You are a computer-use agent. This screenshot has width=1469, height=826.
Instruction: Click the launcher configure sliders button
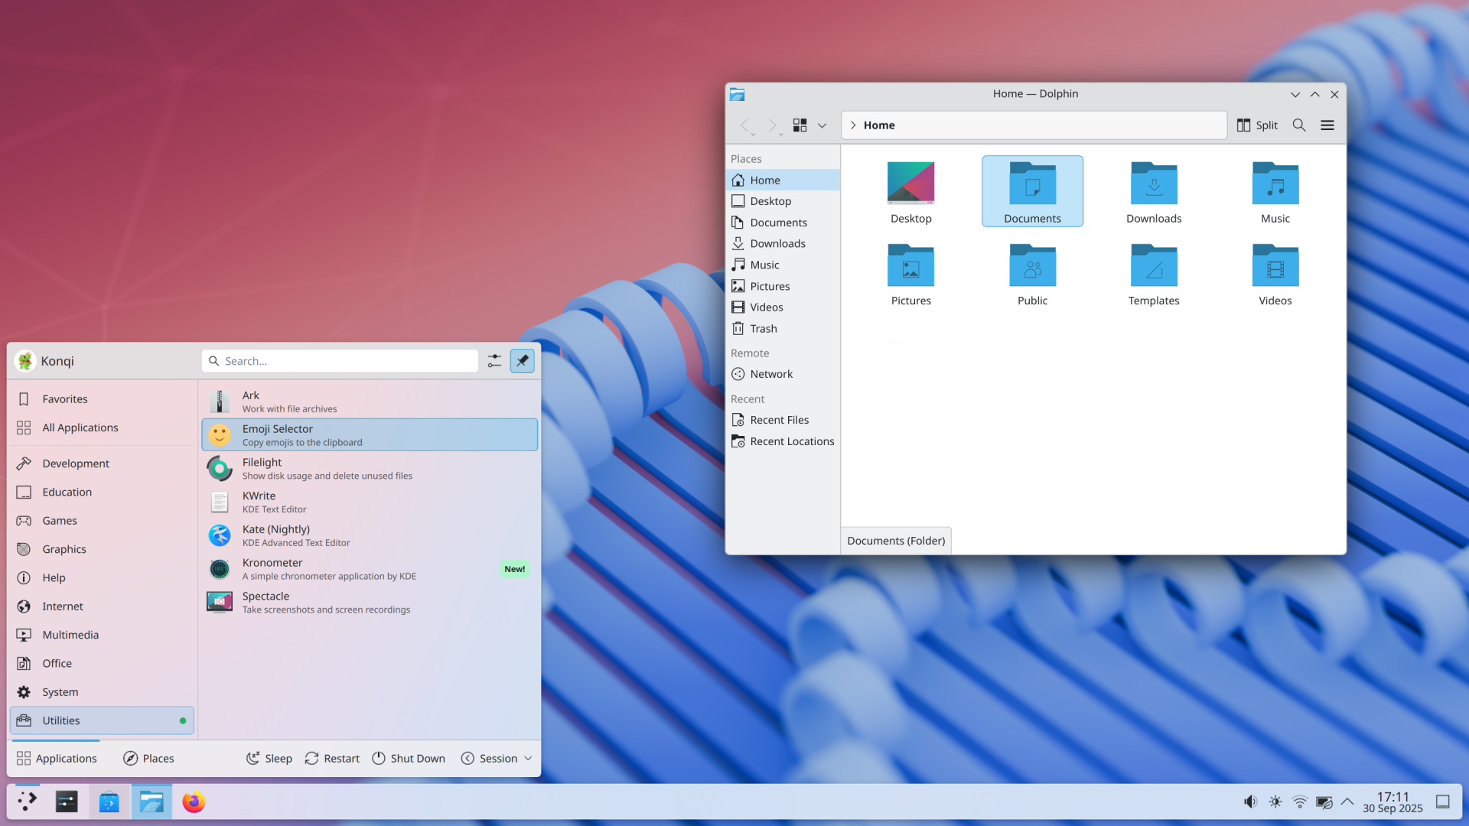pyautogui.click(x=494, y=361)
